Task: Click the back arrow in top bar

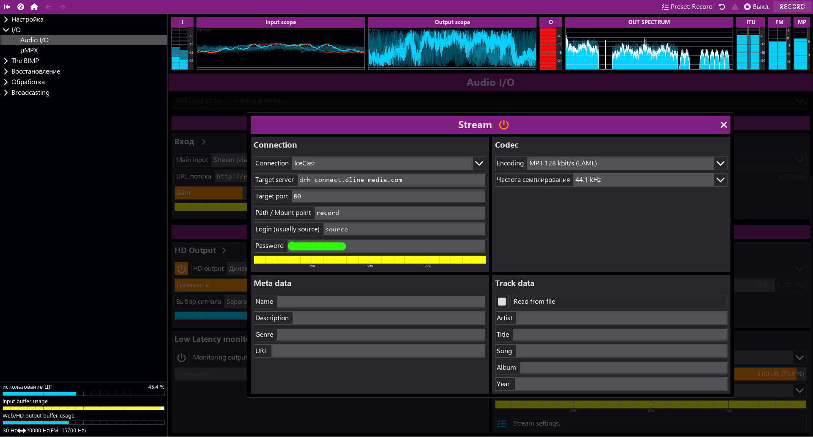Action: (49, 7)
